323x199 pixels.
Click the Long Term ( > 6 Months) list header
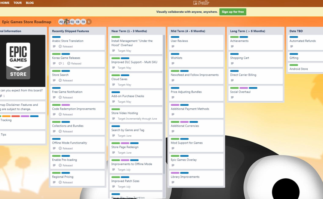[247, 31]
